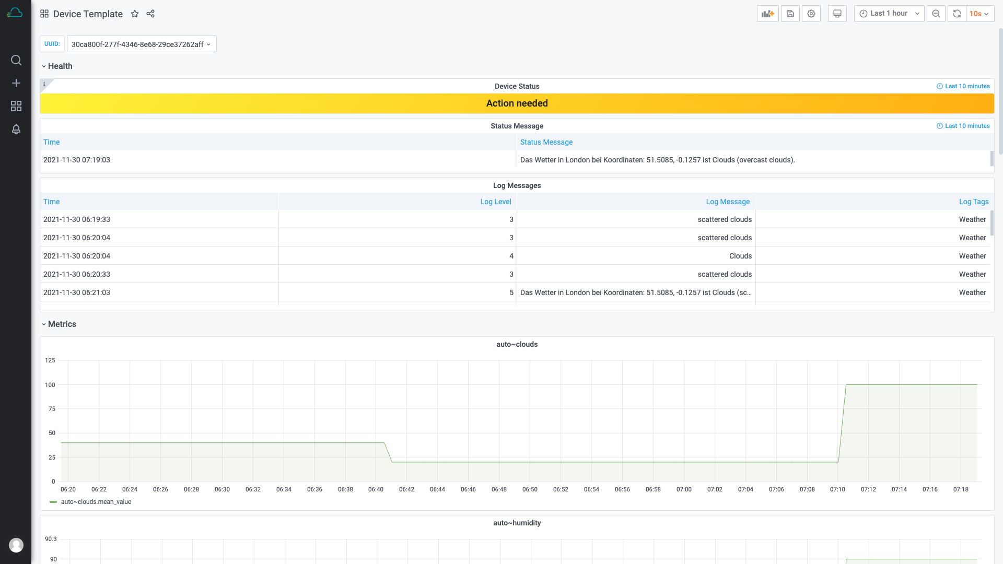Open the Last 1 hour time picker
The image size is (1003, 564).
888,14
